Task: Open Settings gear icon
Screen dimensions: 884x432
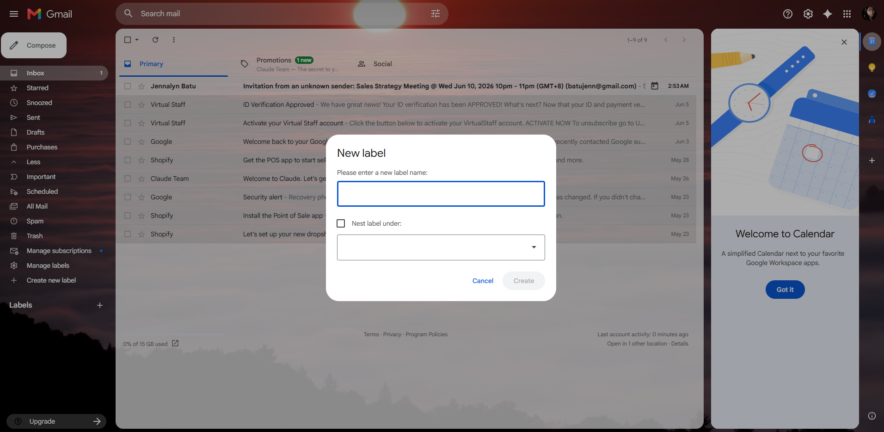Action: click(808, 14)
